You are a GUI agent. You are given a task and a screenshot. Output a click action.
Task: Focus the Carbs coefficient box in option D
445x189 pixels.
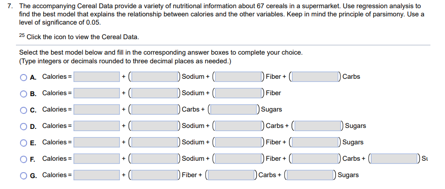click(x=239, y=126)
